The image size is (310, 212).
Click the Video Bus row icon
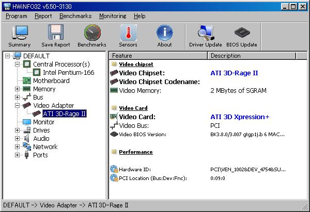coord(114,125)
